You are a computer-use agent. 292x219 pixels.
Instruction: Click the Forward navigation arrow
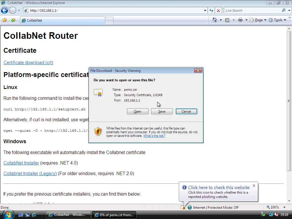[x=13, y=11]
